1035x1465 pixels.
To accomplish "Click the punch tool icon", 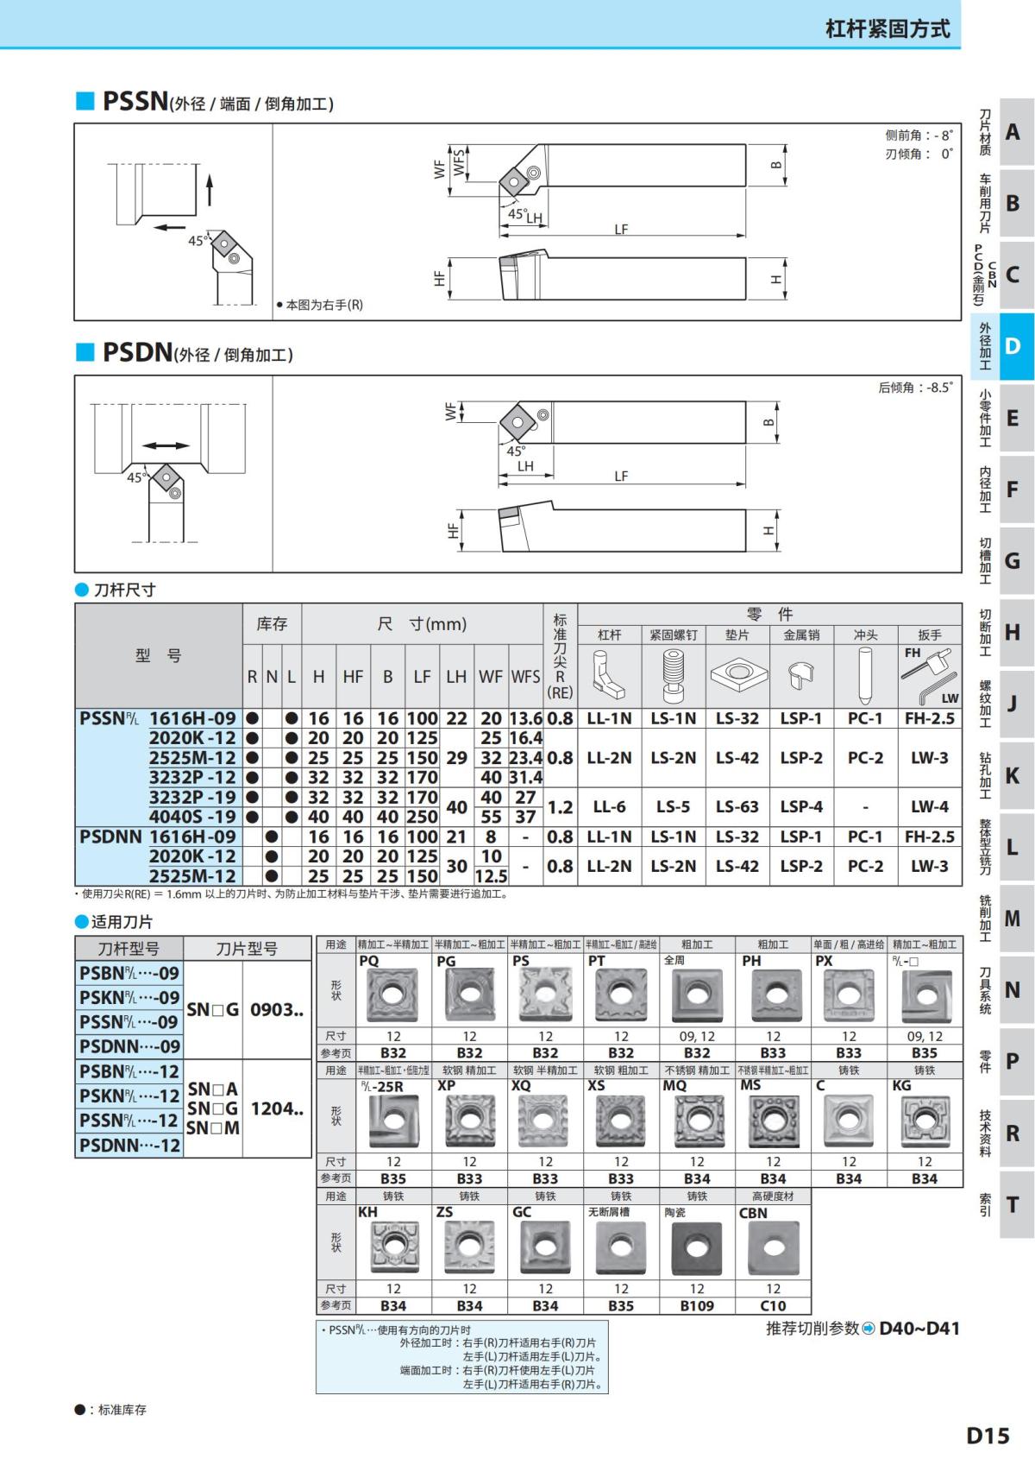I will pos(864,676).
